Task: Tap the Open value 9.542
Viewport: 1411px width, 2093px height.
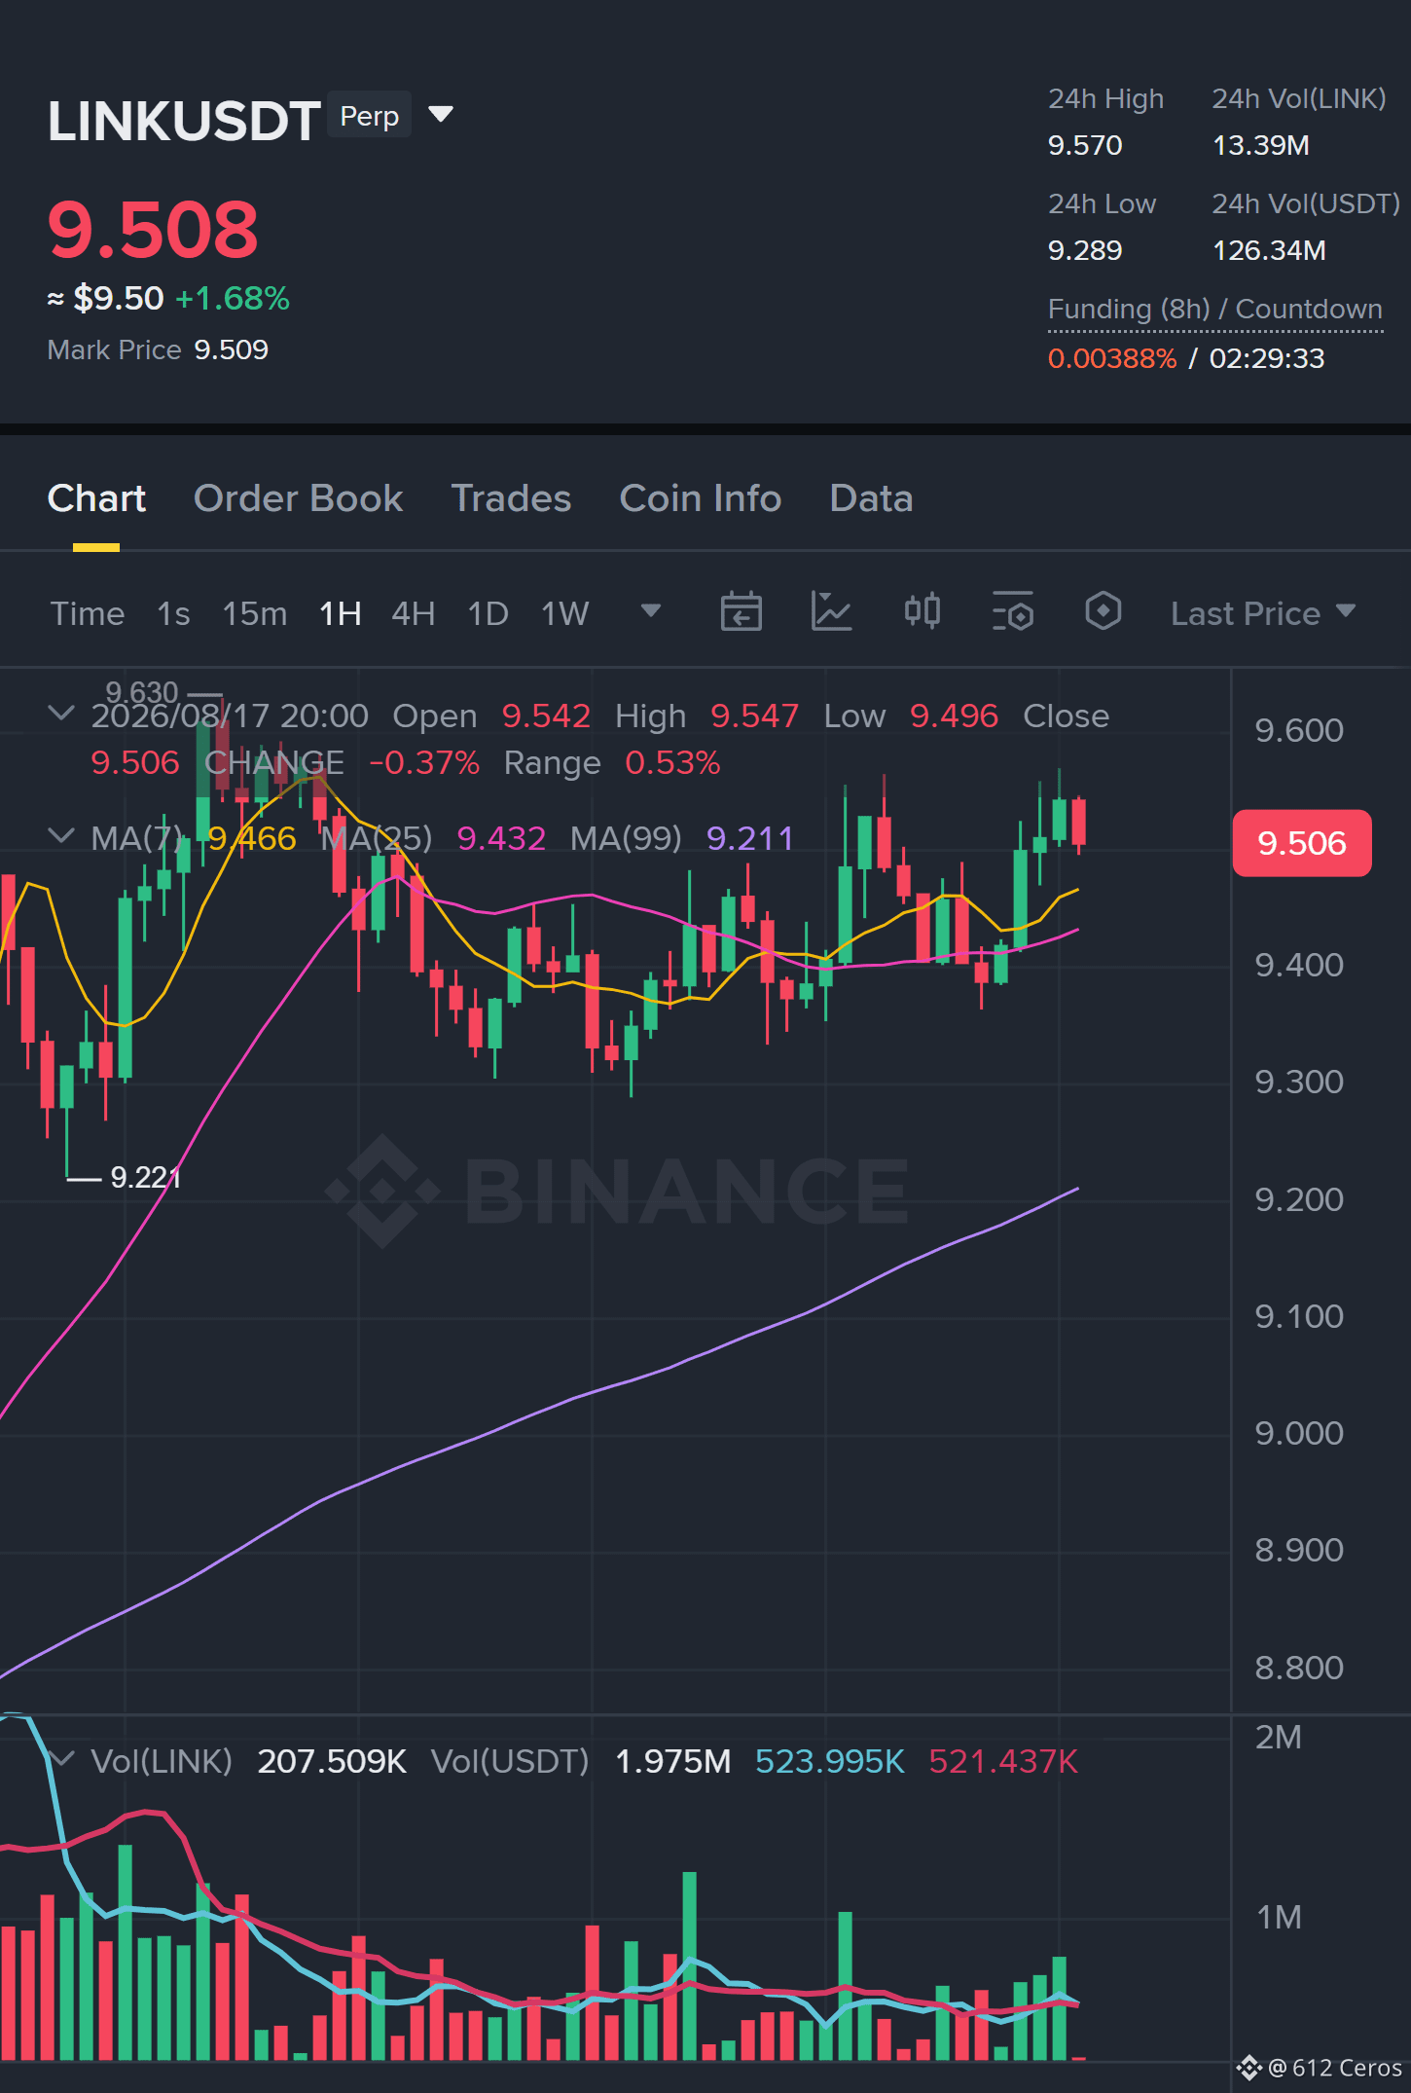Action: pyautogui.click(x=546, y=716)
